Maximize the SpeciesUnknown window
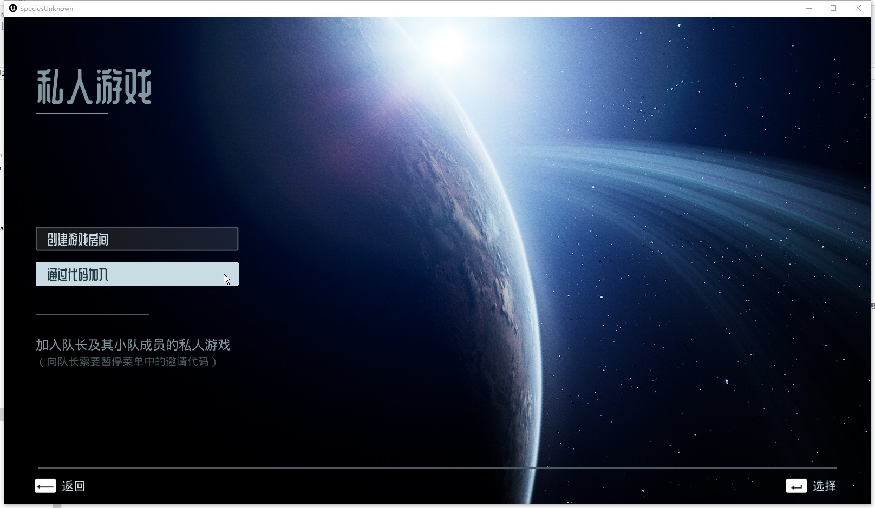This screenshot has height=508, width=875. [x=833, y=8]
